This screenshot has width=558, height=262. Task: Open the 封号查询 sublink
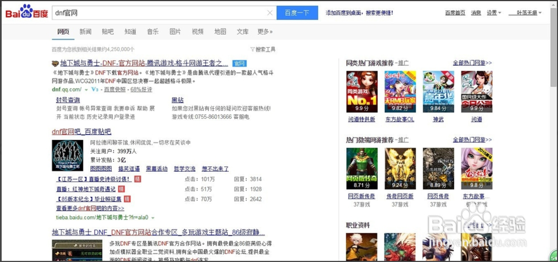point(68,100)
